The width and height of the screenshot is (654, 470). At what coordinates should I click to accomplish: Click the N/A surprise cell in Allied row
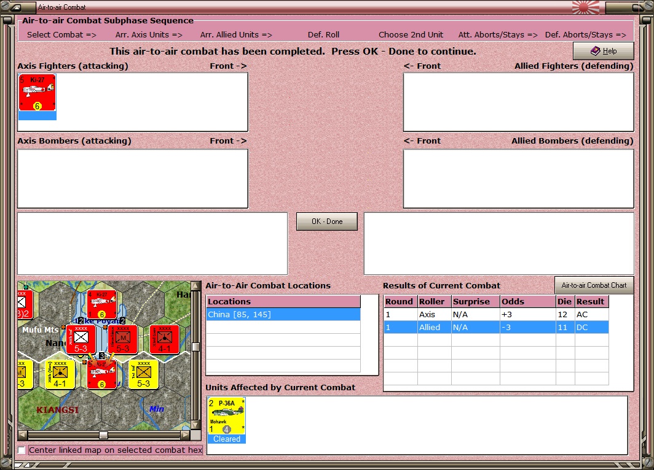(x=476, y=327)
